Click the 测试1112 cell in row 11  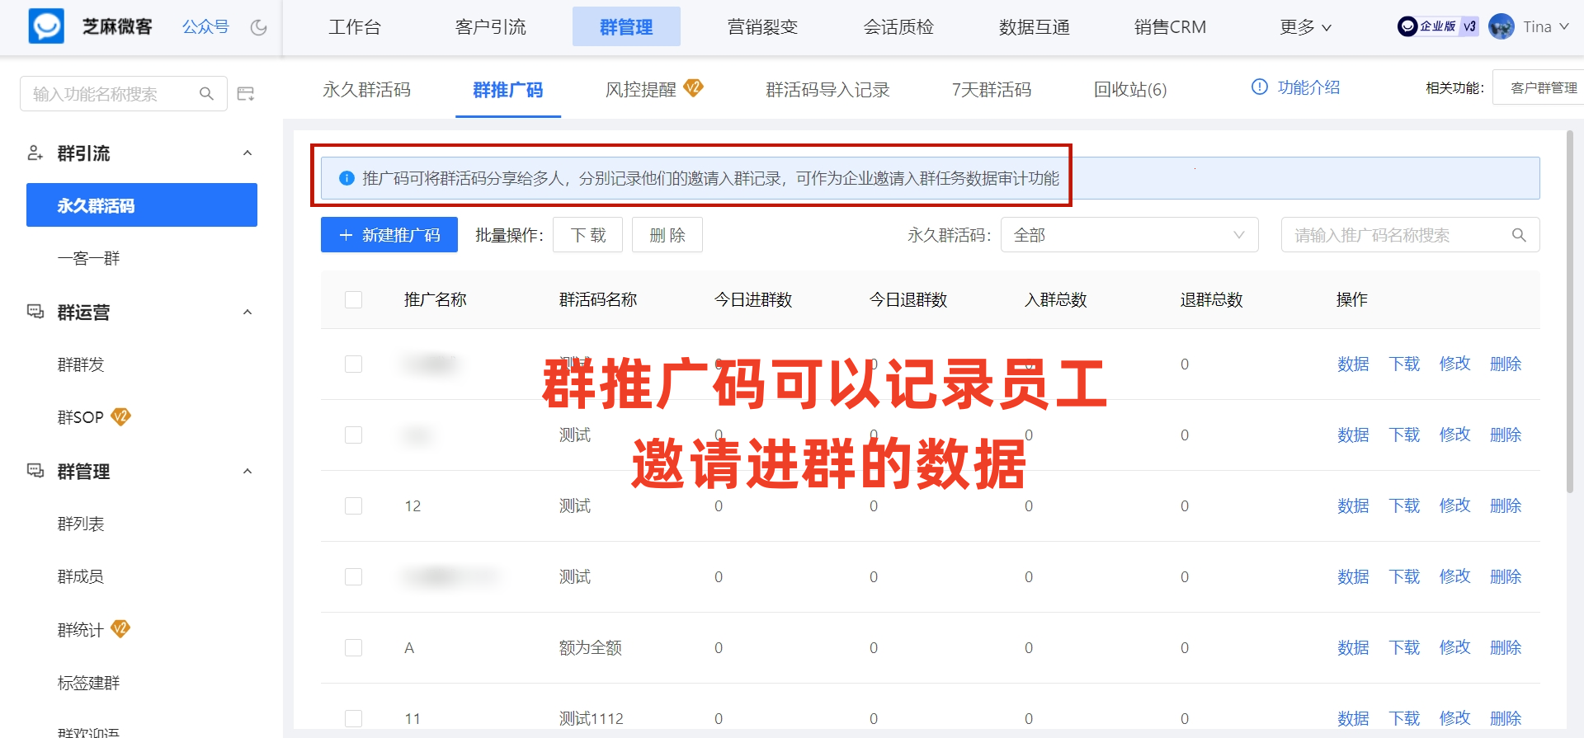click(592, 718)
